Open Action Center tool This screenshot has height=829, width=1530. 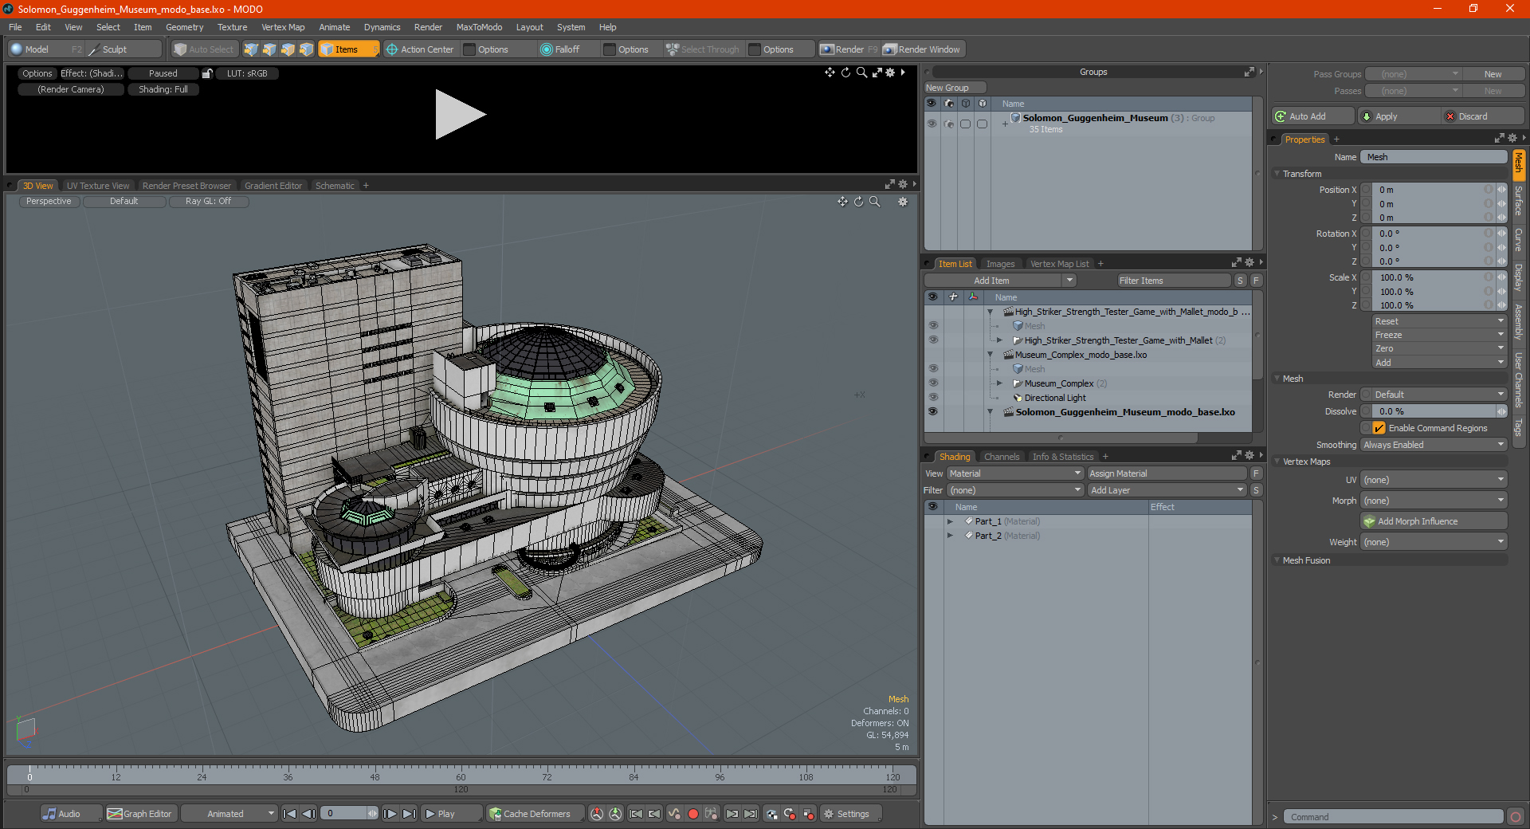tap(420, 49)
